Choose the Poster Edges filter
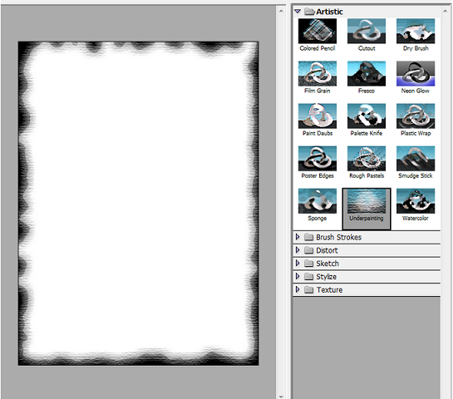The image size is (453, 399). [x=318, y=158]
